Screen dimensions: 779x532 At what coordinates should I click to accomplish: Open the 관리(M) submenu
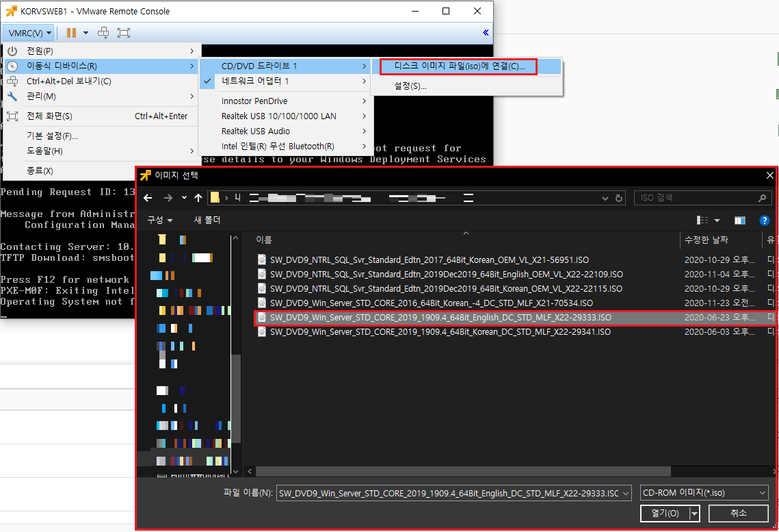tap(102, 96)
